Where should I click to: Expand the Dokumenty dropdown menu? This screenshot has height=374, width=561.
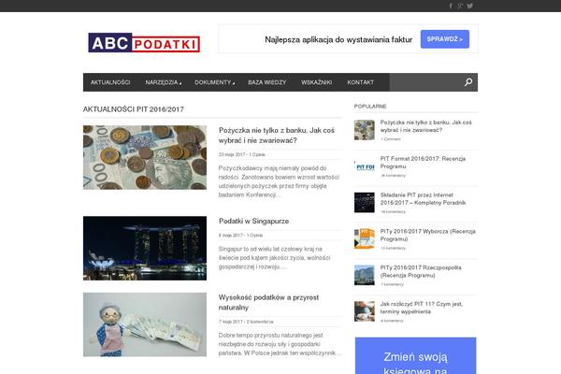click(214, 82)
